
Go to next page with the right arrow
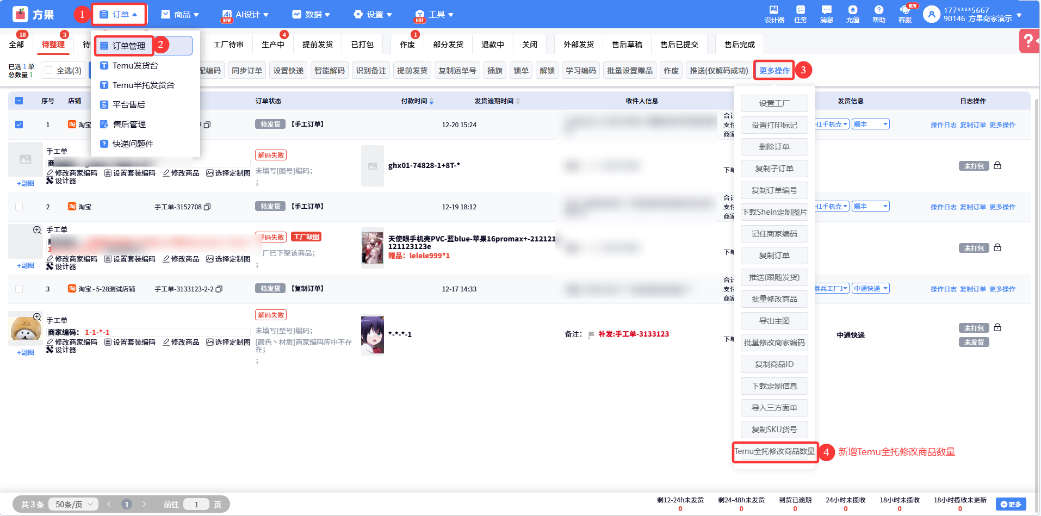coord(144,505)
